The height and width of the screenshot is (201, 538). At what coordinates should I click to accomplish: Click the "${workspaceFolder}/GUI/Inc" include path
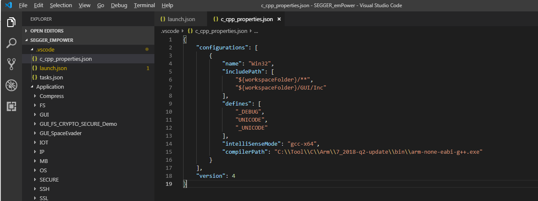pos(281,87)
